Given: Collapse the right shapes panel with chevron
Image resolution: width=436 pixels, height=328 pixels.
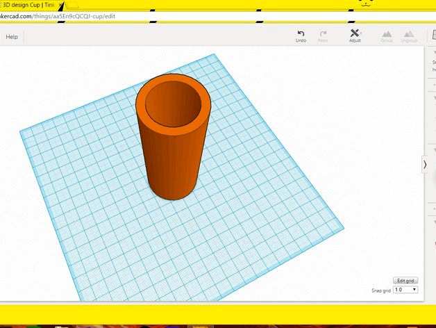Looking at the screenshot, I should [425, 165].
